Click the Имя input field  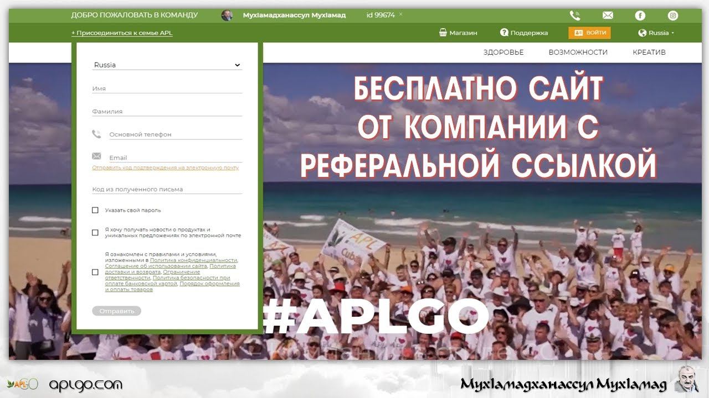167,88
